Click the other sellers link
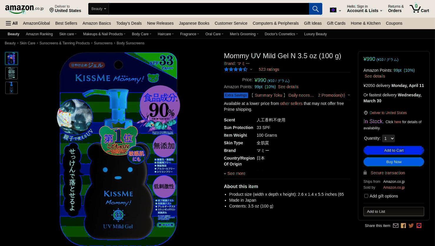The image size is (435, 246). tap(291, 103)
